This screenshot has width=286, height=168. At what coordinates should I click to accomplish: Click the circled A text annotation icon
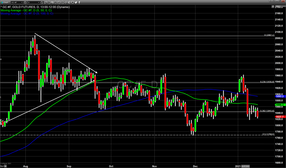click(x=62, y=2)
